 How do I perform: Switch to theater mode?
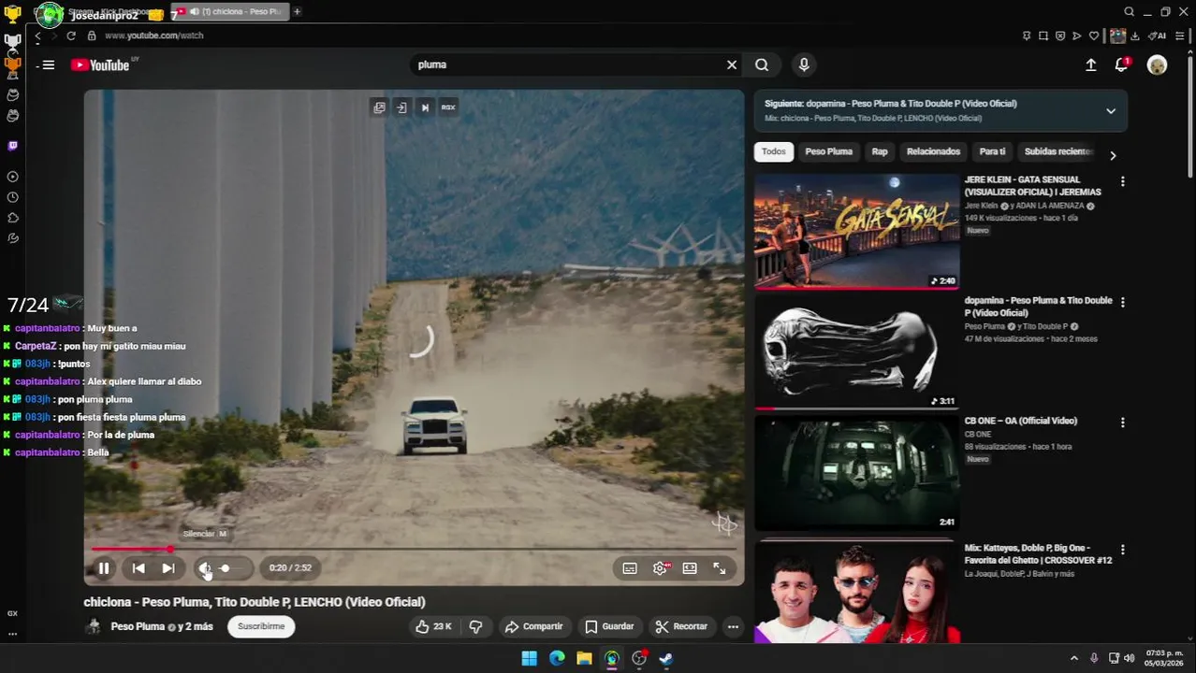tap(690, 568)
